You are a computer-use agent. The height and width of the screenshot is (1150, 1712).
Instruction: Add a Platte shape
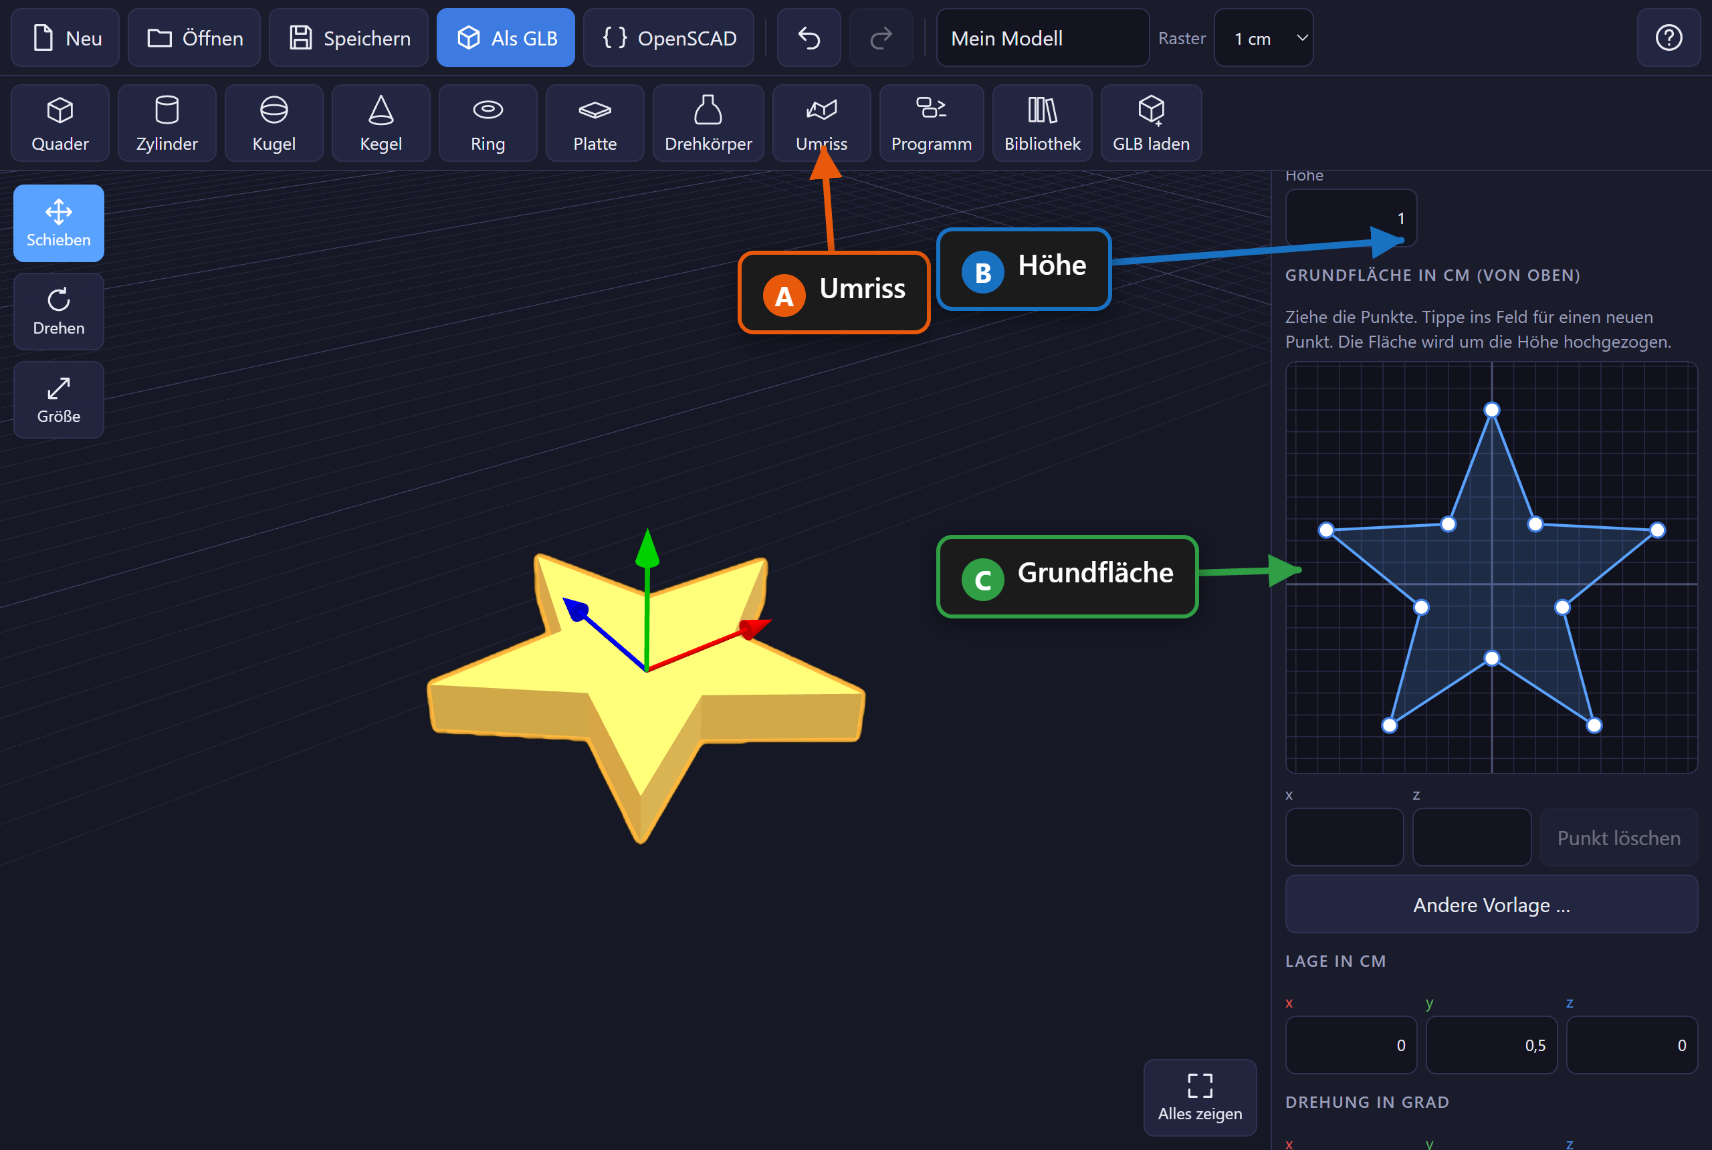coord(595,122)
